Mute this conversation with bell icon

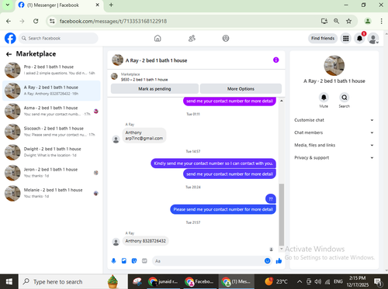click(324, 98)
